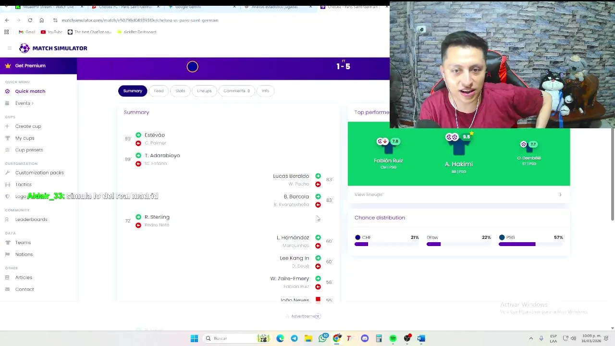Viewport: 615px width, 346px height.
Task: Switch to the Stats tab
Action: pyautogui.click(x=180, y=91)
